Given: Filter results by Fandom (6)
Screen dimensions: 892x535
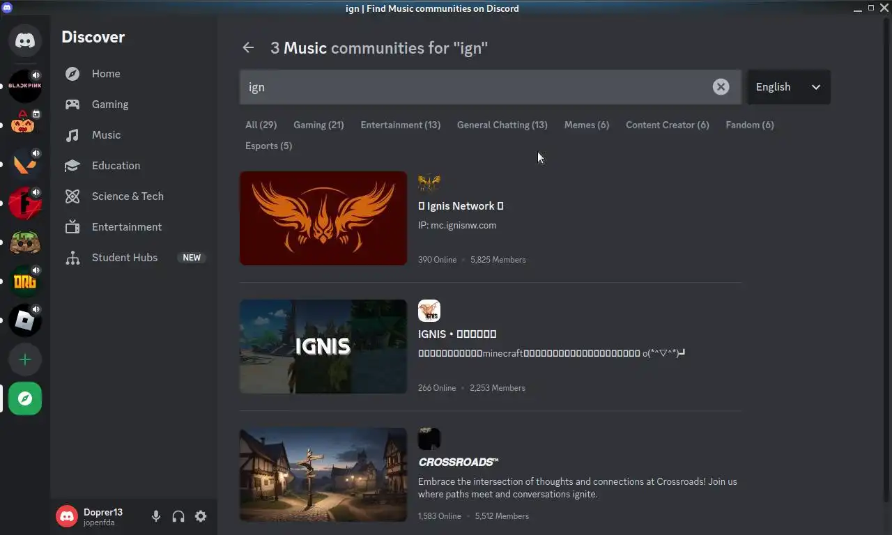Looking at the screenshot, I should tap(749, 125).
